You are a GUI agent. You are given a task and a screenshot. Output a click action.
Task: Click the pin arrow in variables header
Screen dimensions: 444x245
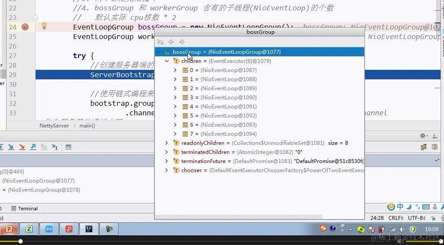click(x=436, y=160)
